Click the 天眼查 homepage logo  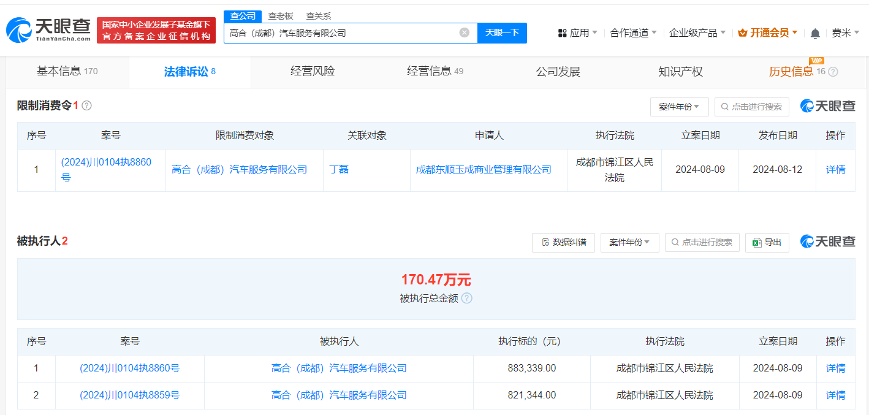coord(46,28)
